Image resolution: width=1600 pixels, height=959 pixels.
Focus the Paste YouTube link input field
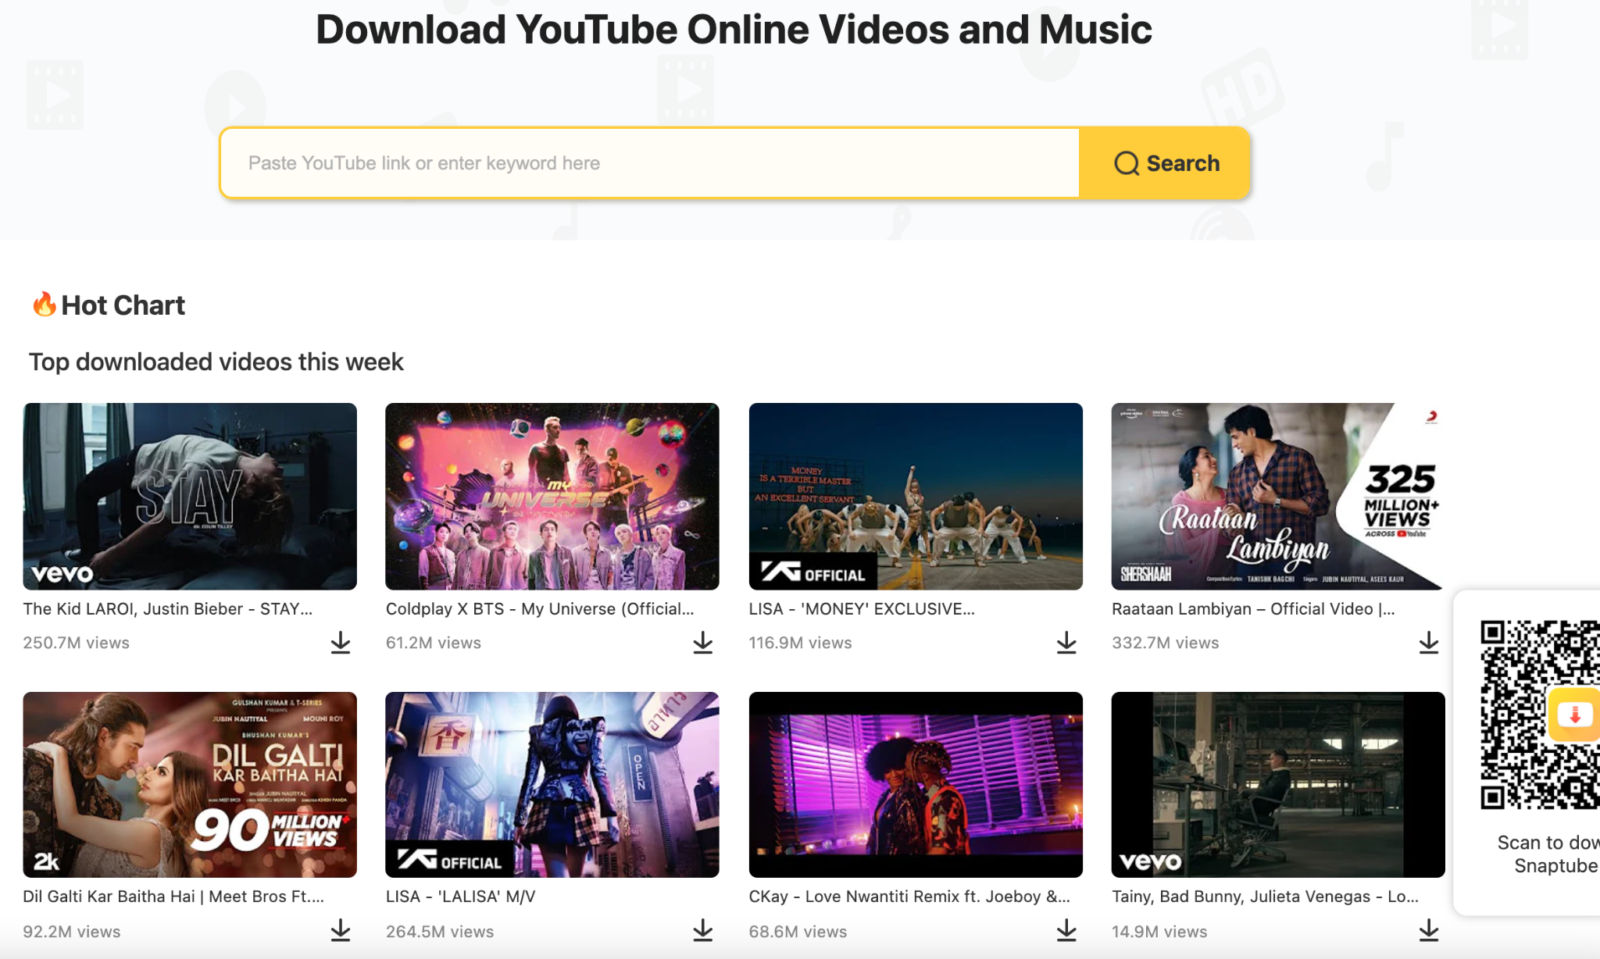tap(648, 163)
